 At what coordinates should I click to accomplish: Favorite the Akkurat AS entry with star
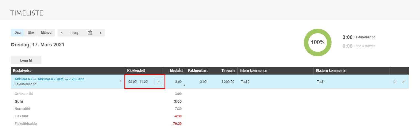tap(395, 81)
